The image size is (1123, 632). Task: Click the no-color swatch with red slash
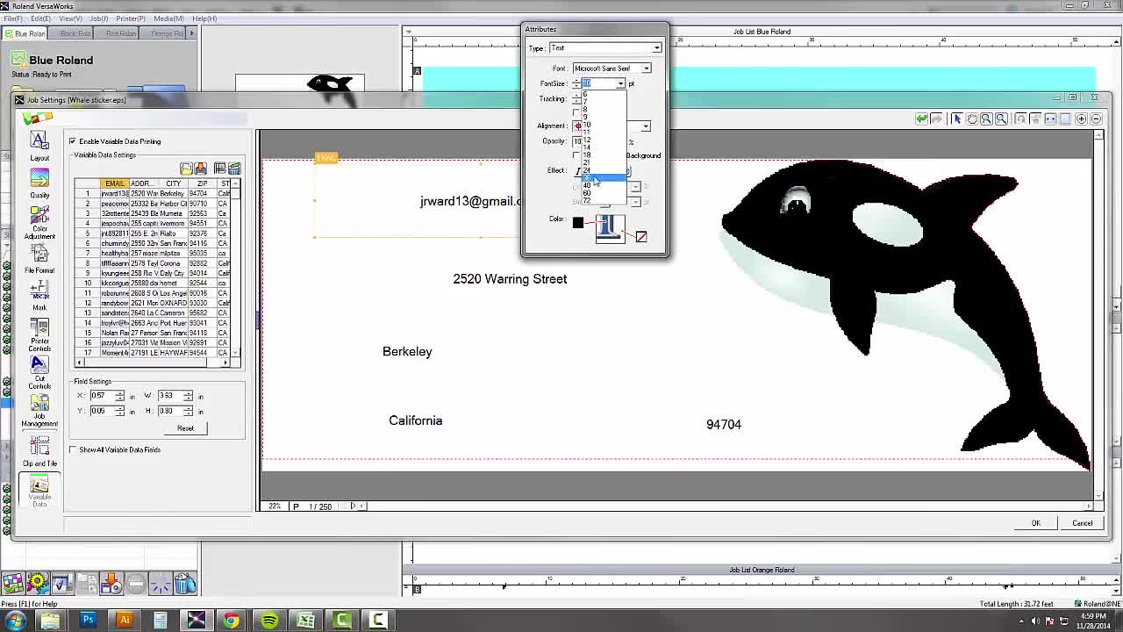point(641,237)
